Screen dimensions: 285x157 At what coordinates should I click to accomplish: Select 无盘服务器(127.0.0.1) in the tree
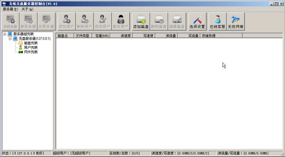coord(34,39)
